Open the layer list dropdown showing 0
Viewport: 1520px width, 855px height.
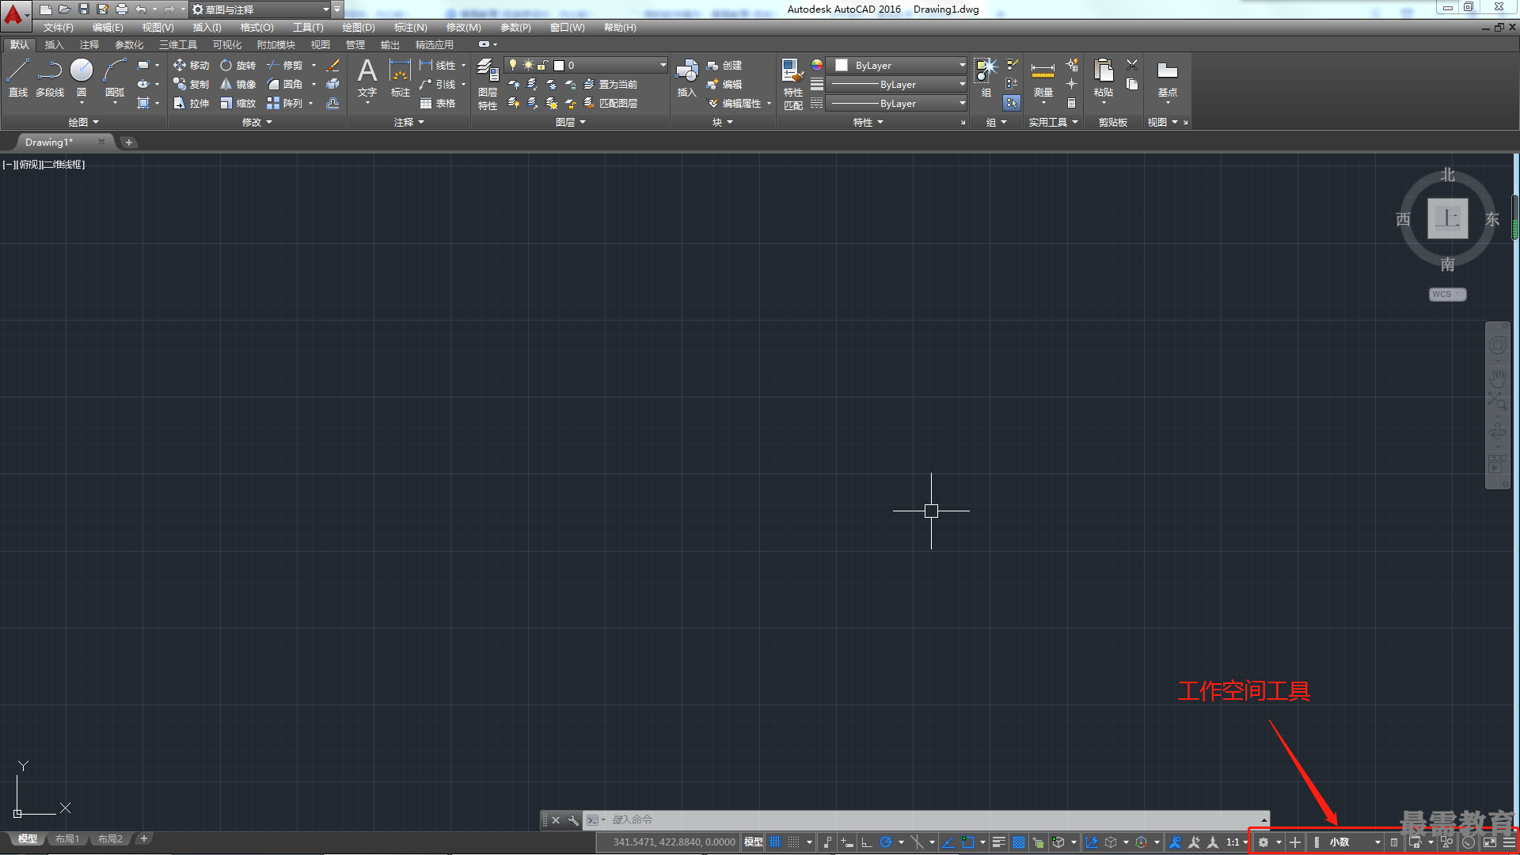click(586, 65)
